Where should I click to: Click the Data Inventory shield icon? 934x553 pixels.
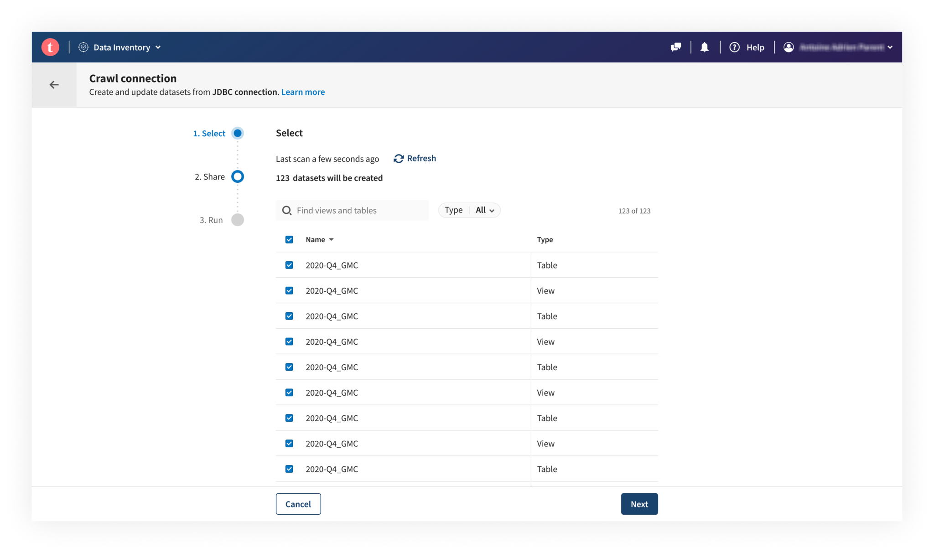point(83,47)
